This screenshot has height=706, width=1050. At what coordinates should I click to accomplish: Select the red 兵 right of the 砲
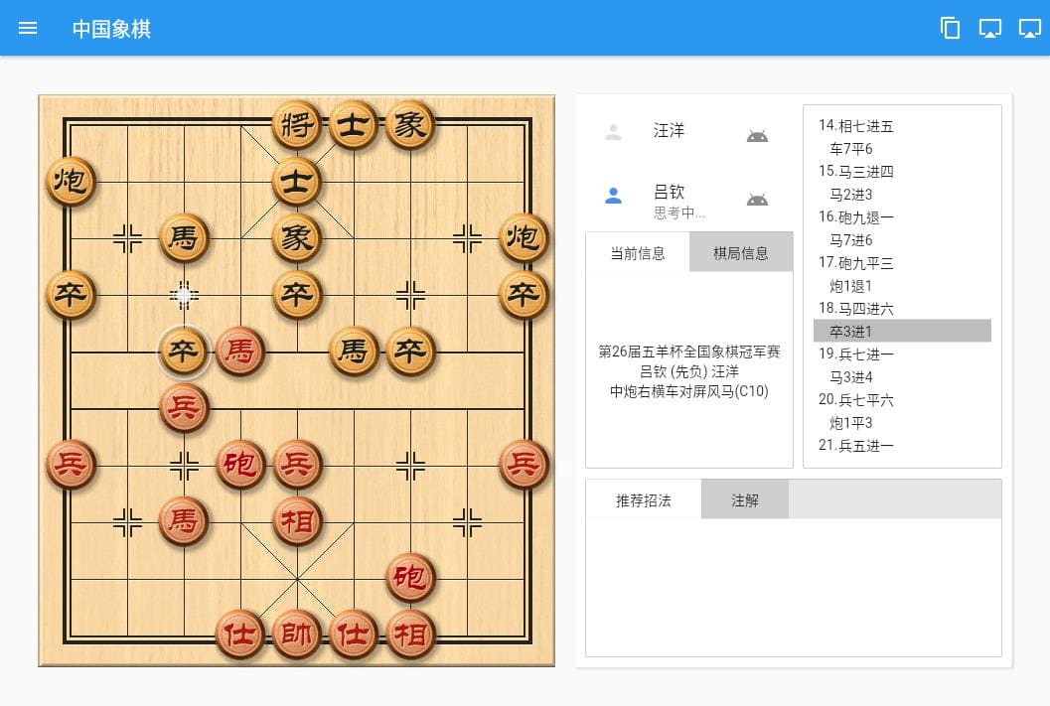click(x=297, y=464)
